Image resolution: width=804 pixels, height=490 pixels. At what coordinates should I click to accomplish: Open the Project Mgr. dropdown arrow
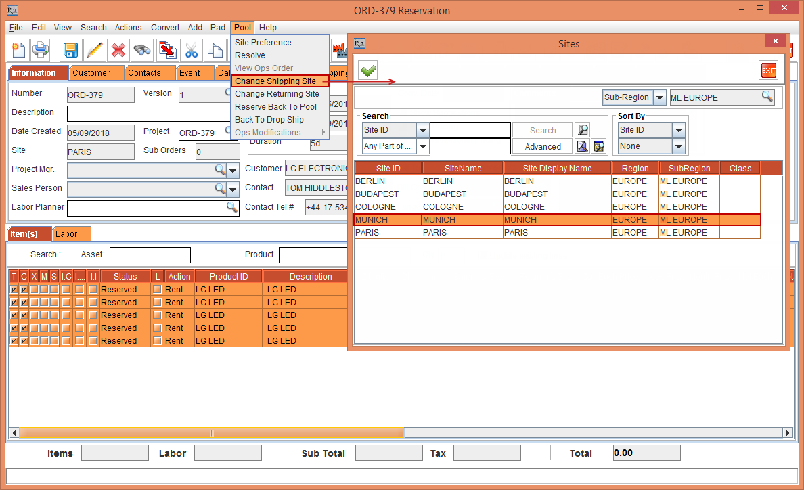click(233, 169)
